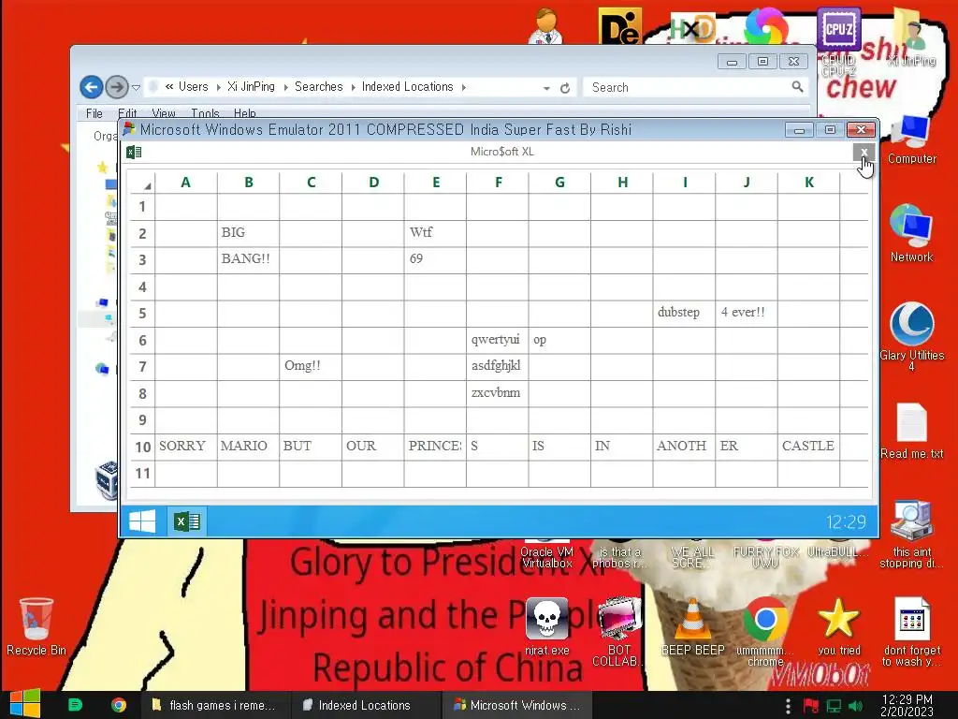Click the host clock 12:29 PM
This screenshot has width=958, height=719.
coord(907,705)
